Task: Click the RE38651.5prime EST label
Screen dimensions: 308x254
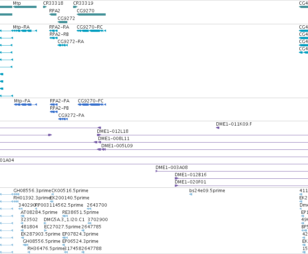Action: pyautogui.click(x=81, y=212)
